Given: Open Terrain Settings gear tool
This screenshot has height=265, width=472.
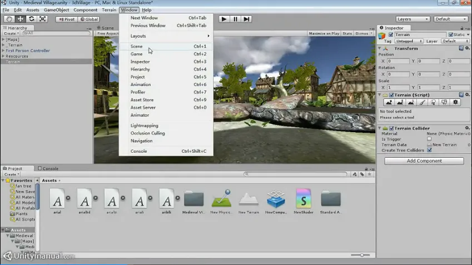Looking at the screenshot, I should pos(455,103).
